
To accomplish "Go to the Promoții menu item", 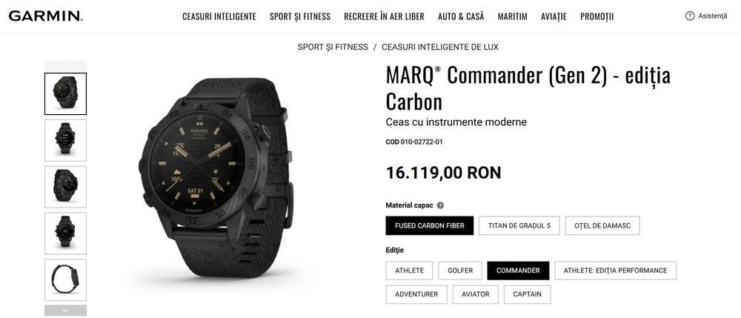I will pyautogui.click(x=597, y=16).
